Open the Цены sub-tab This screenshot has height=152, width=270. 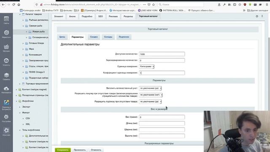coord(62,37)
